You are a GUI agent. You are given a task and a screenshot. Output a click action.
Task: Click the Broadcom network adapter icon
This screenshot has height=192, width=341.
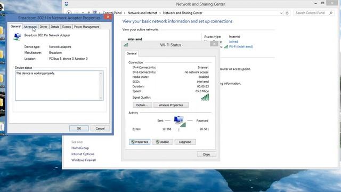click(17, 37)
